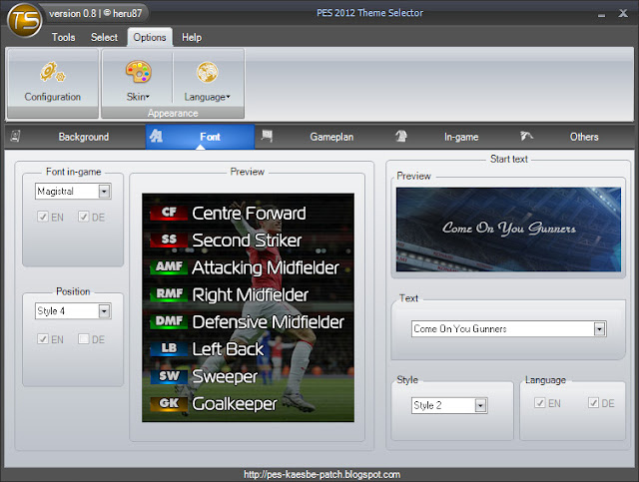Screen dimensions: 639x482
Task: Click the In-game shirt icon
Action: click(x=400, y=137)
